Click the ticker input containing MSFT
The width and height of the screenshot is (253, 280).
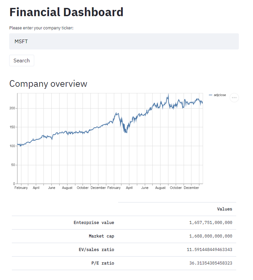(123, 41)
